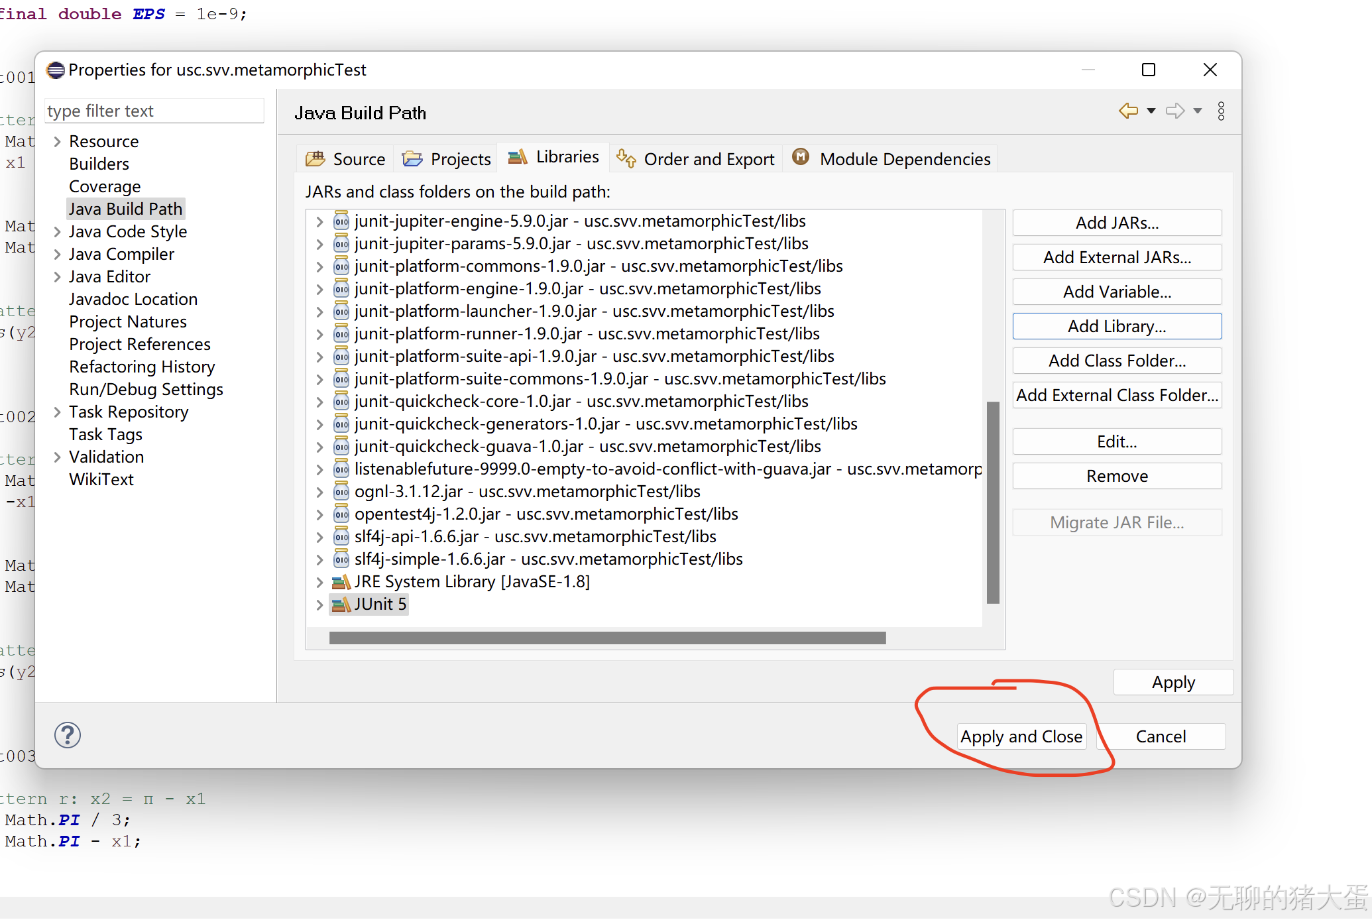Click the type filter text field

[154, 111]
